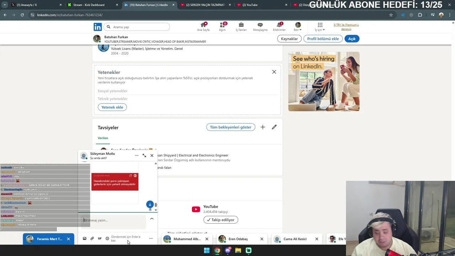Screen dimensions: 455x256
Task: Open the browser extensions puzzle icon
Action: (420, 15)
